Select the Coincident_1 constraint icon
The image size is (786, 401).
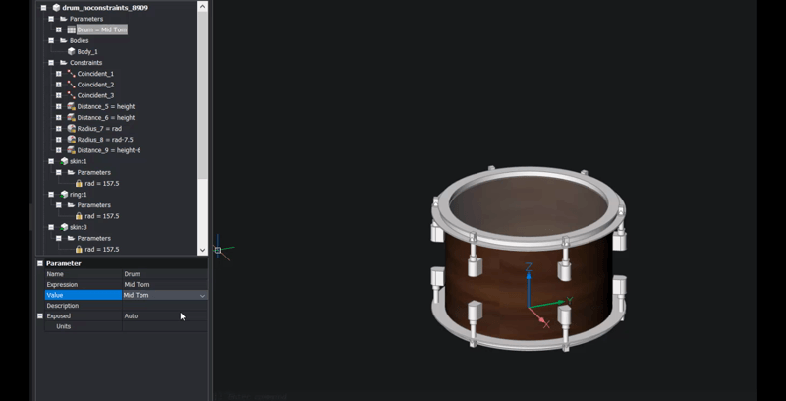coord(72,74)
